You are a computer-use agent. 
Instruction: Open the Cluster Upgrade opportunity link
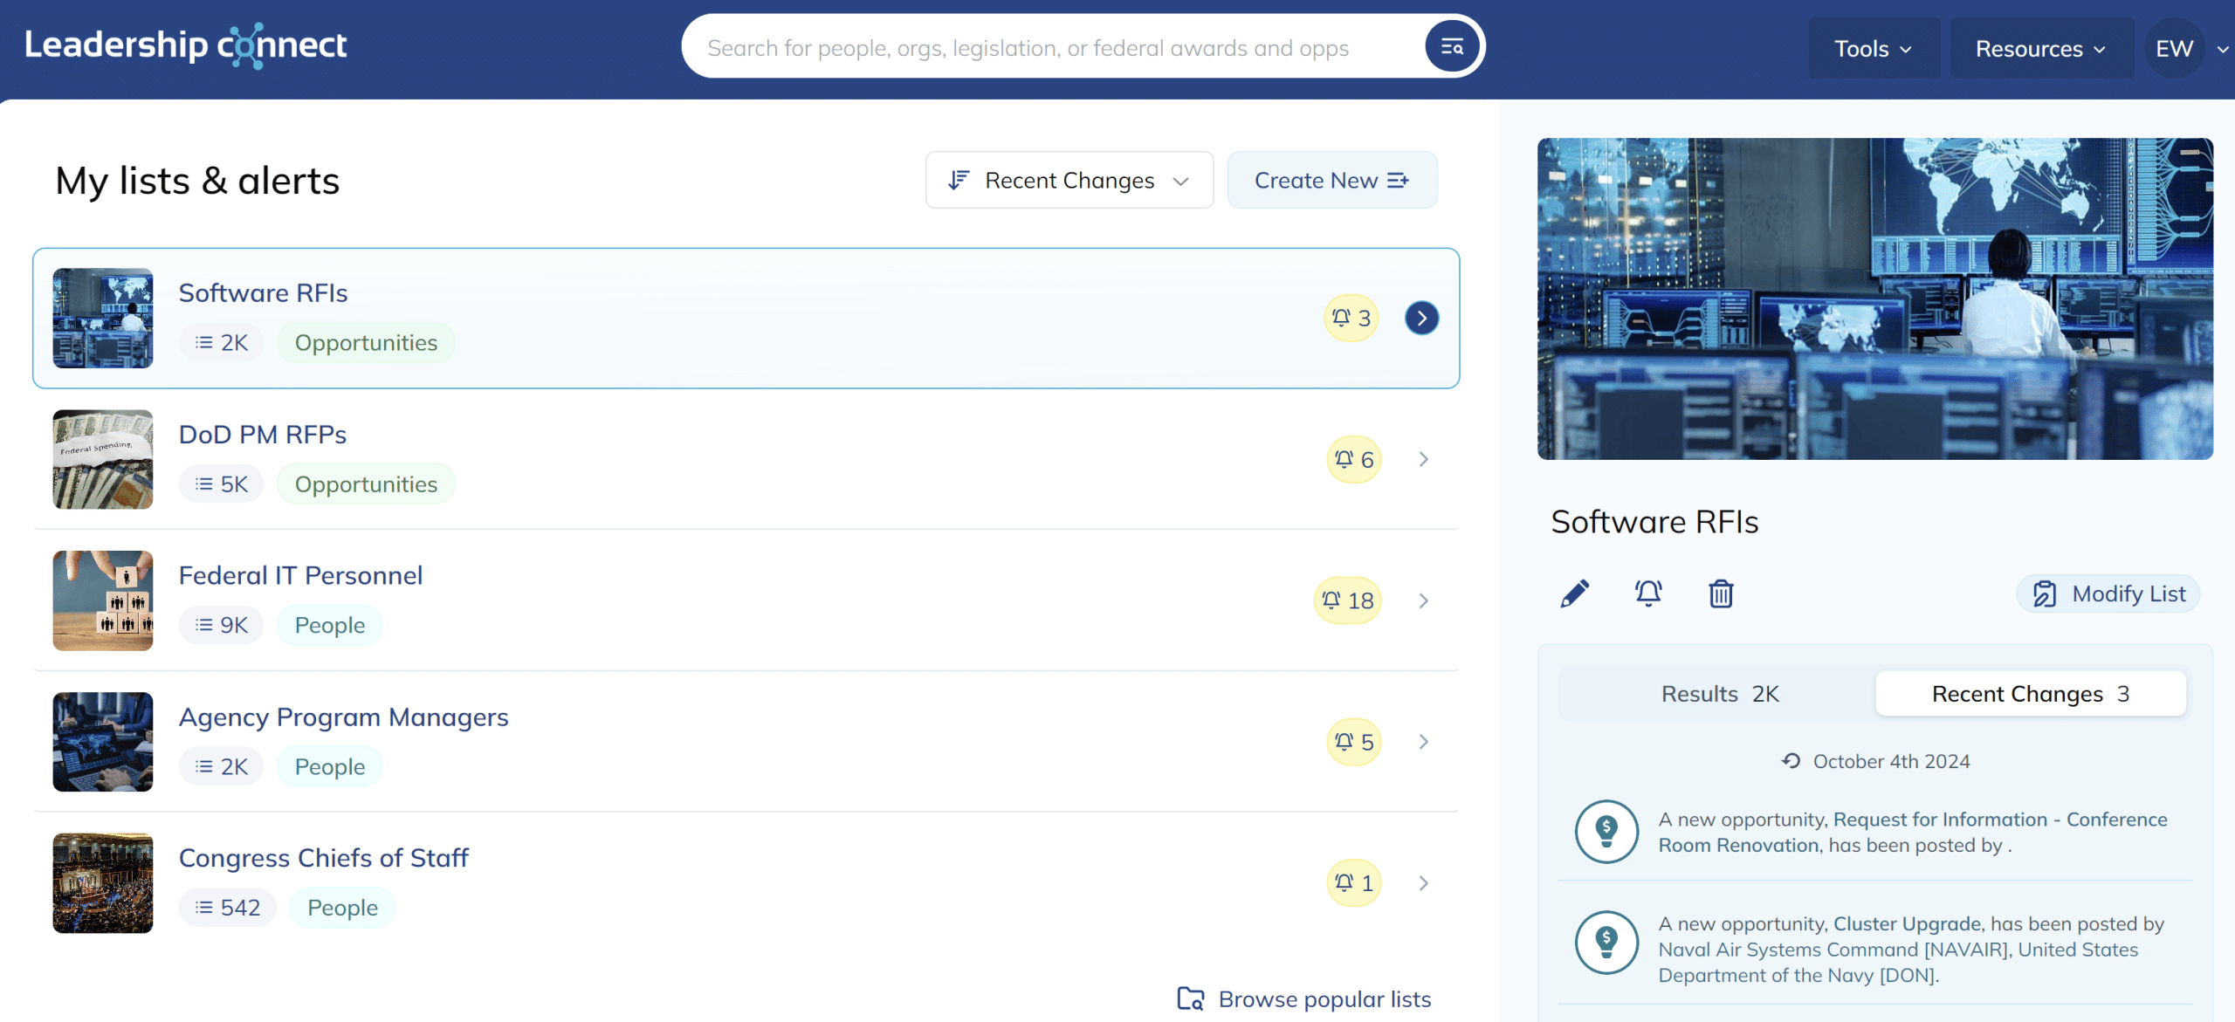pos(1908,923)
